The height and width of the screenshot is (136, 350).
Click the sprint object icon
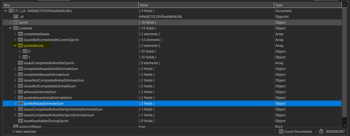(x=16, y=22)
